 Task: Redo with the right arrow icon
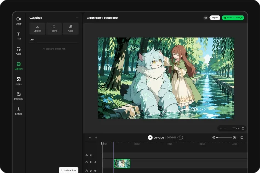[x=96, y=137]
